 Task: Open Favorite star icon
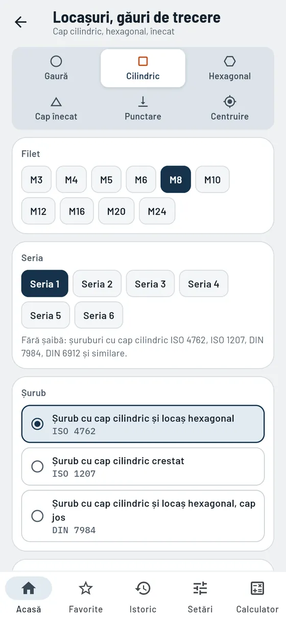[x=86, y=588]
